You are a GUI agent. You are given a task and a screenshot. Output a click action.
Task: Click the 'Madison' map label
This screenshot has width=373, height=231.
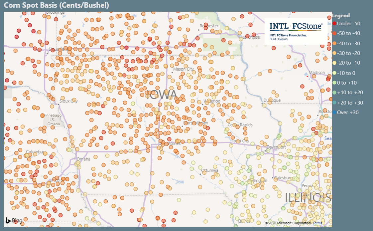316,73
